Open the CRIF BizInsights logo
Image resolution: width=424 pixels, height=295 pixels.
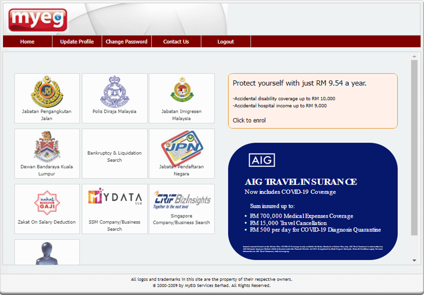click(x=182, y=200)
